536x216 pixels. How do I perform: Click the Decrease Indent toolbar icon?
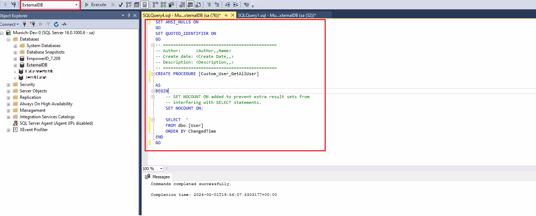tap(228, 5)
